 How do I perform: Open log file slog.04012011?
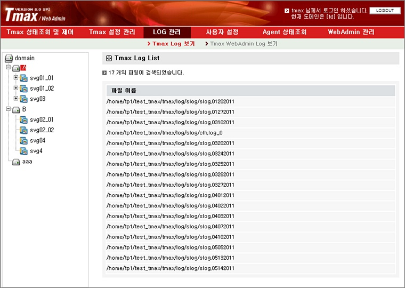click(171, 195)
